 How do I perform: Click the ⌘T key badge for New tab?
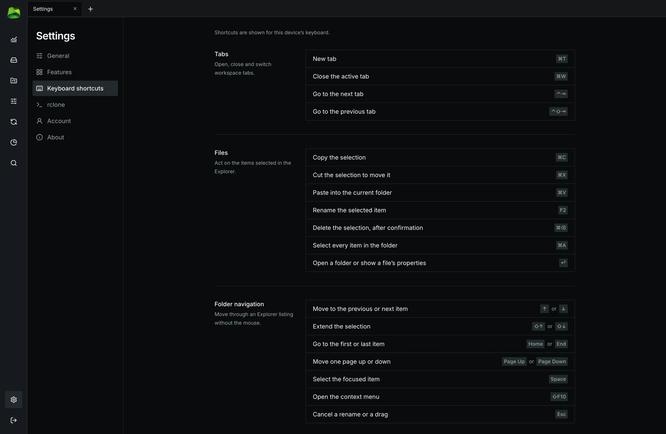click(x=562, y=59)
